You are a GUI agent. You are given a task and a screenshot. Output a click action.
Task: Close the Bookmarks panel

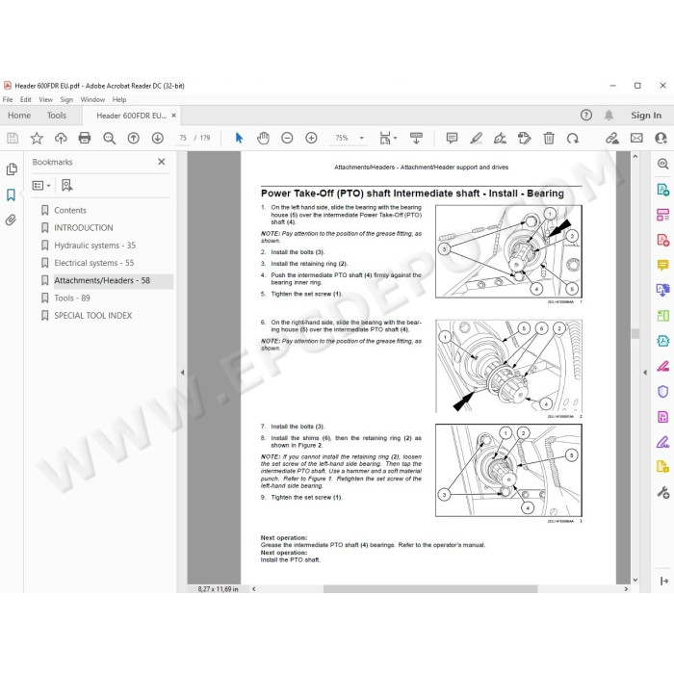coord(161,162)
